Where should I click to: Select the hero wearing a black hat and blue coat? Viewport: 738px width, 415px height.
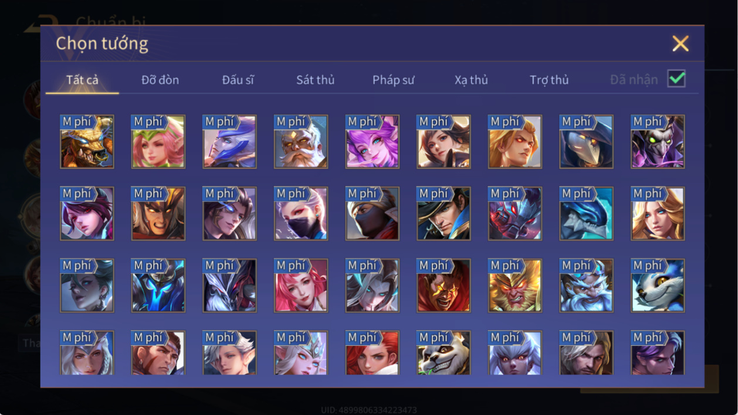click(x=444, y=214)
